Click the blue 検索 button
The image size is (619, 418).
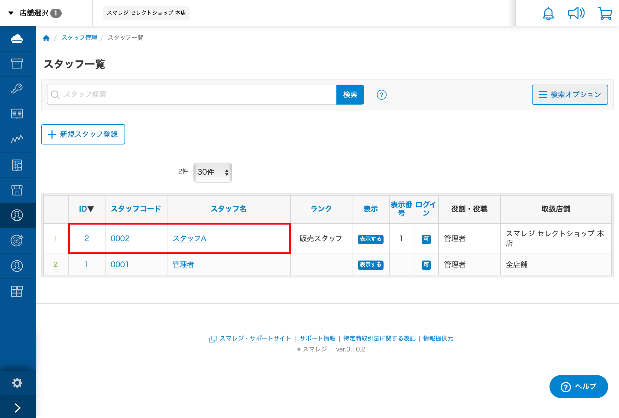click(x=350, y=95)
